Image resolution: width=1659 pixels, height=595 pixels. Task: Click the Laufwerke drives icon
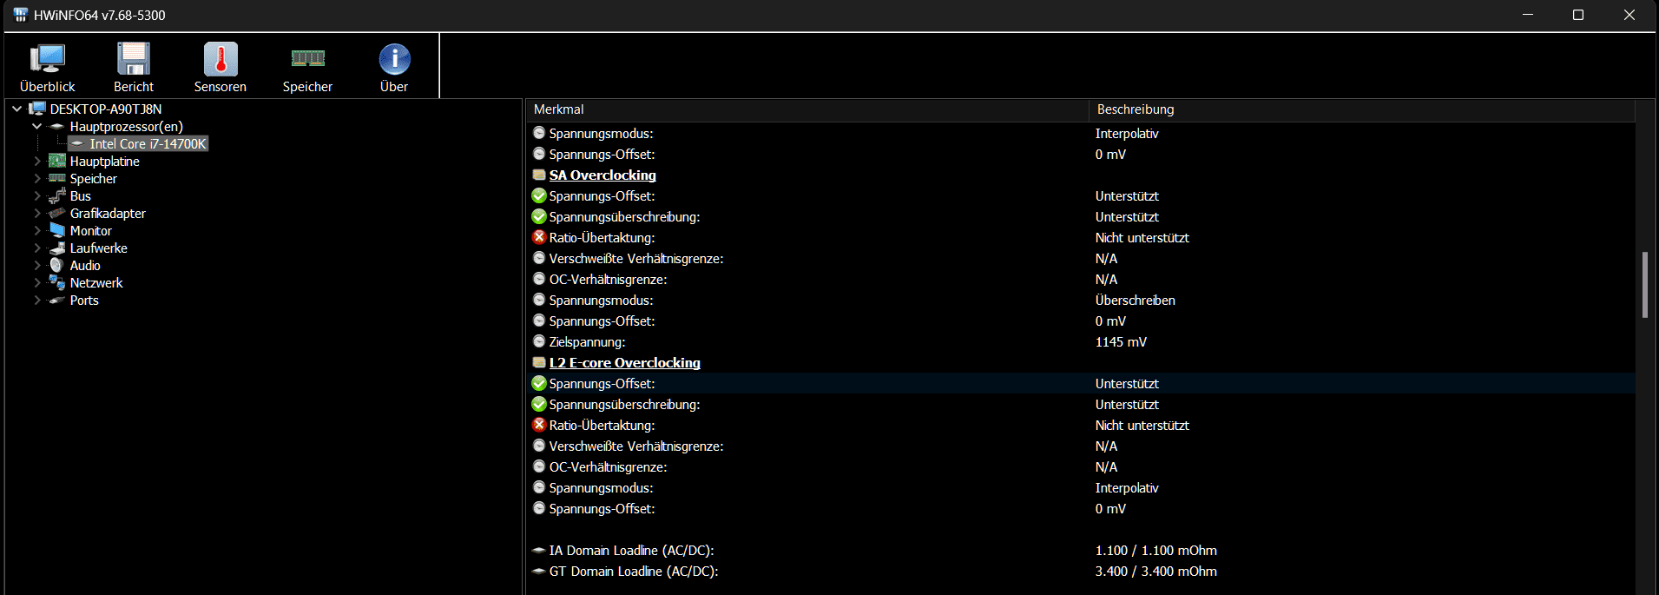tap(57, 248)
